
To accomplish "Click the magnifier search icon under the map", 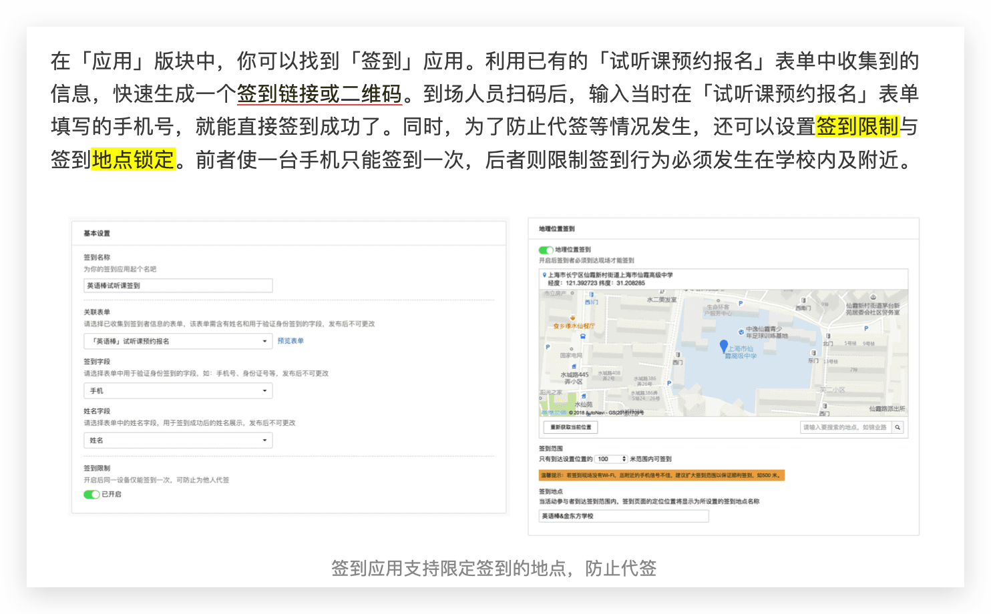I will tap(898, 427).
